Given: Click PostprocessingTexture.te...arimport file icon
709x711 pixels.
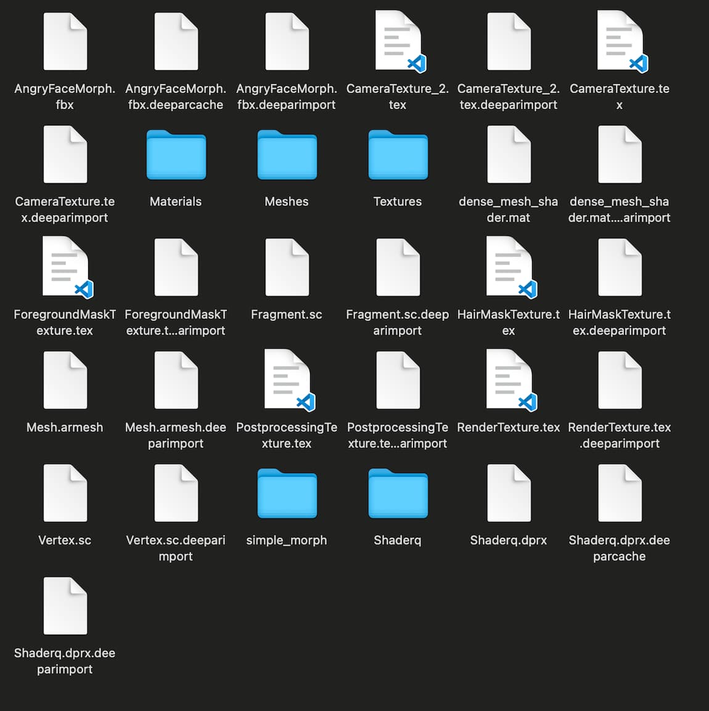Looking at the screenshot, I should (398, 380).
